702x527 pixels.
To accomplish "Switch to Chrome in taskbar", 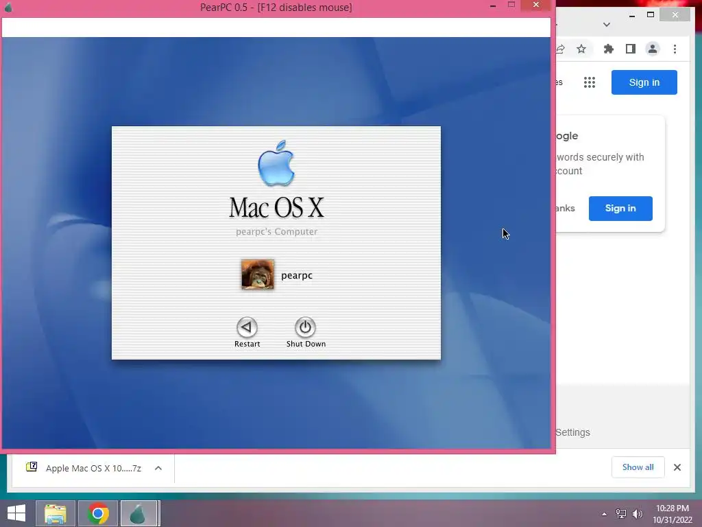I will click(x=98, y=513).
